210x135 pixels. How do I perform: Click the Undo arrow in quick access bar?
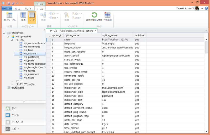coord(17,3)
